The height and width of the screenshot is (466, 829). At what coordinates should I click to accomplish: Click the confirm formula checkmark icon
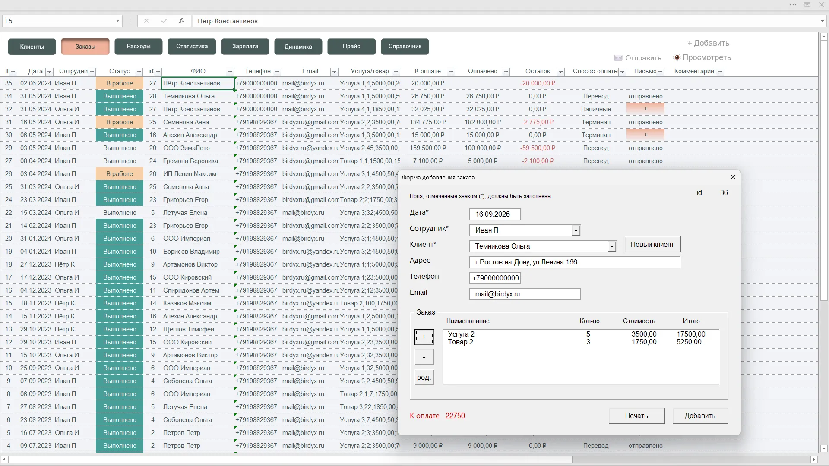[x=164, y=21]
